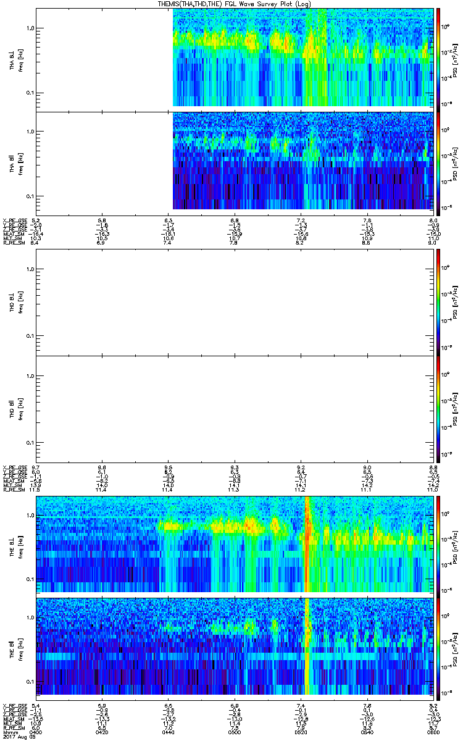Click the bright broadband burst in the THE B⊥ panel
Image resolution: width=463 pixels, height=741 pixels.
click(307, 545)
